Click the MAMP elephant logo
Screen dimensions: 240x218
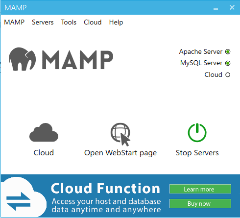[23, 59]
